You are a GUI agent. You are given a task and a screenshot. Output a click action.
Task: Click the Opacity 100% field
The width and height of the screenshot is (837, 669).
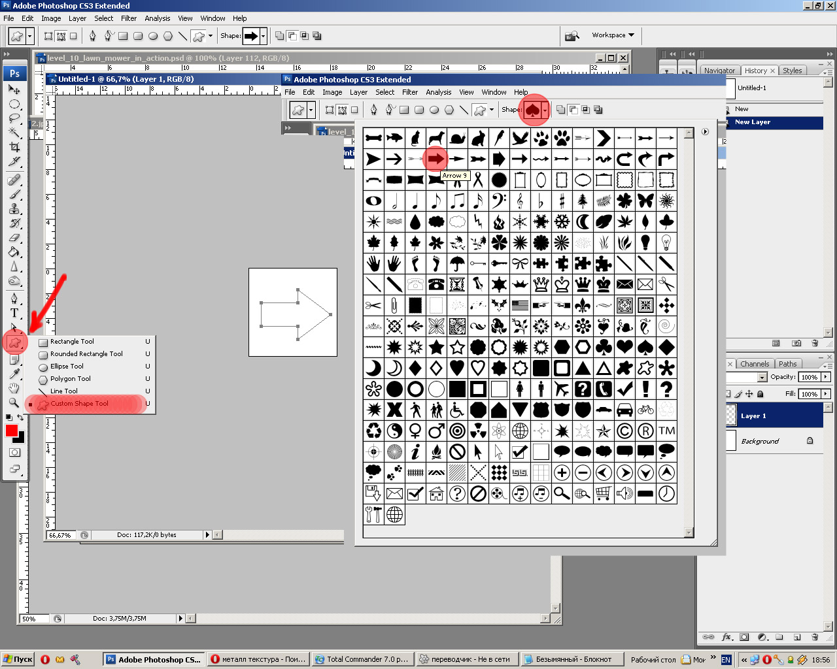(810, 377)
